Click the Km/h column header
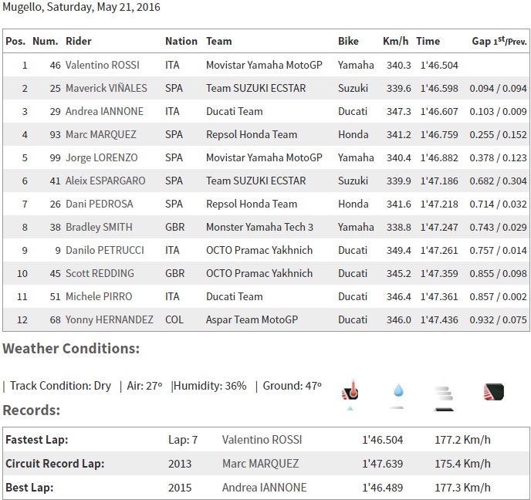The height and width of the screenshot is (500, 531). coord(395,42)
